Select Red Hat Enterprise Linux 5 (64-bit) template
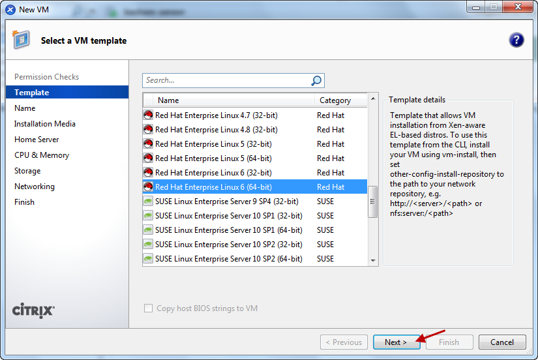This screenshot has height=360, width=538. [x=255, y=158]
